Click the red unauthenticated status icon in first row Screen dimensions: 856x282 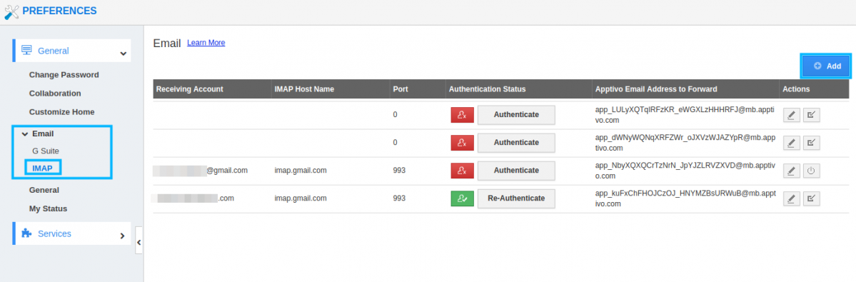[x=463, y=114]
